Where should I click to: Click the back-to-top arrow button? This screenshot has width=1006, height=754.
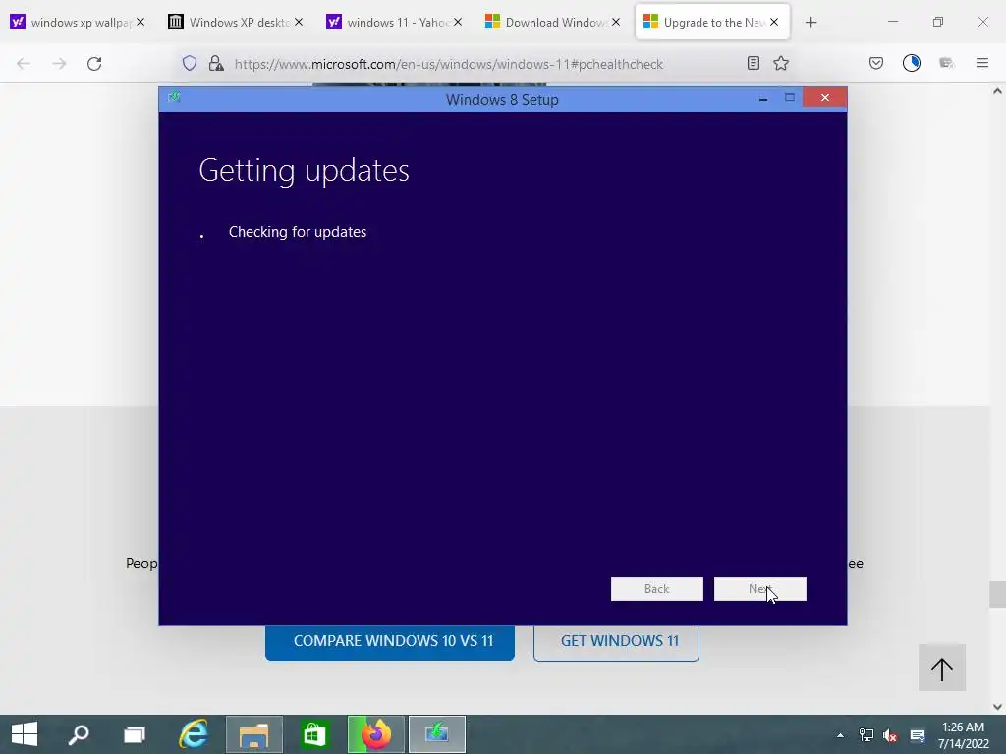(942, 668)
